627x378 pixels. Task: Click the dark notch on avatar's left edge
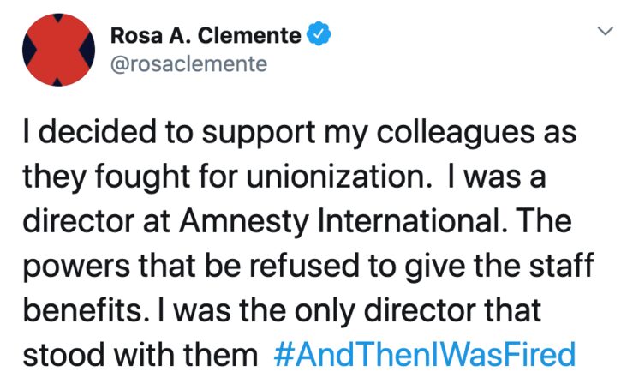click(28, 51)
